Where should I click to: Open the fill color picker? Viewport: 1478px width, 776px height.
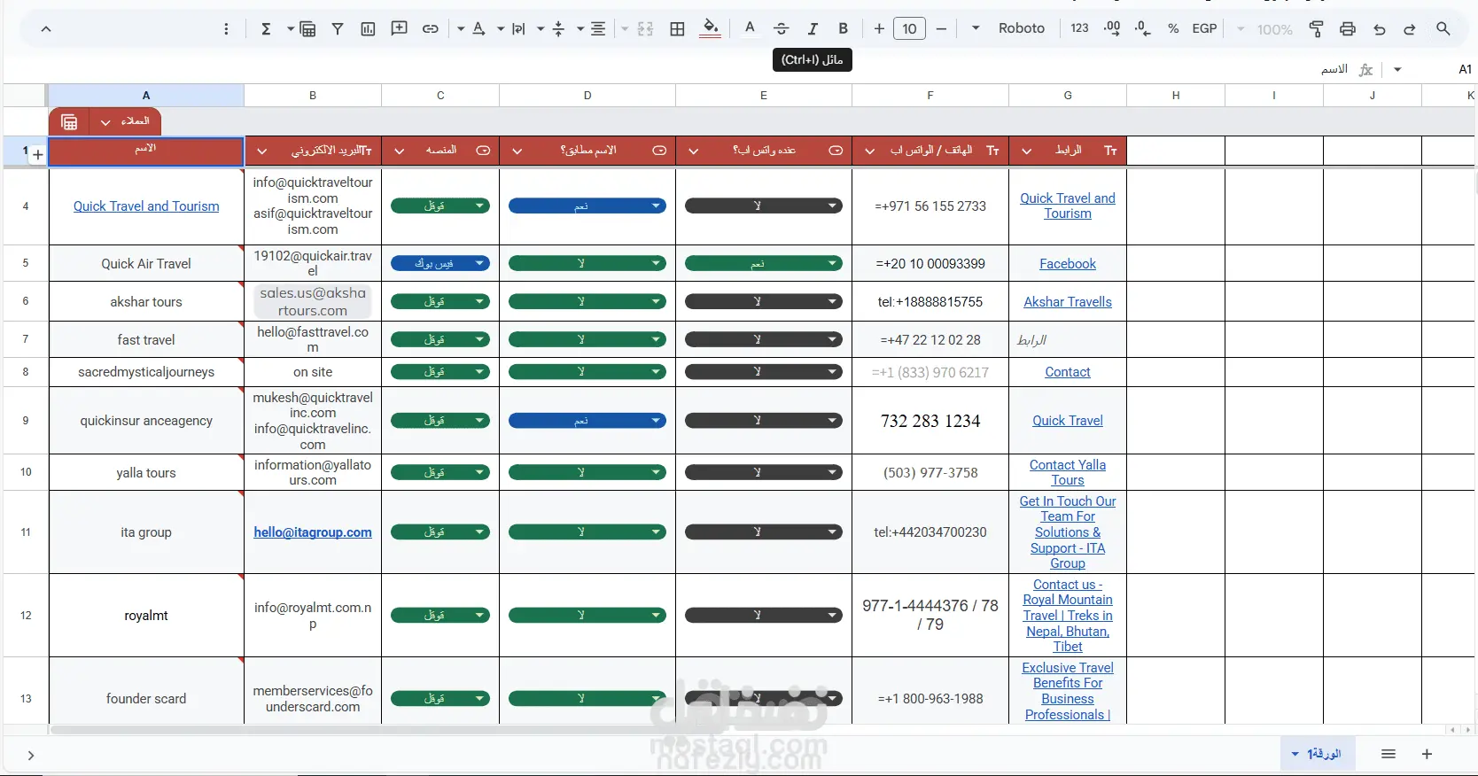tap(710, 29)
